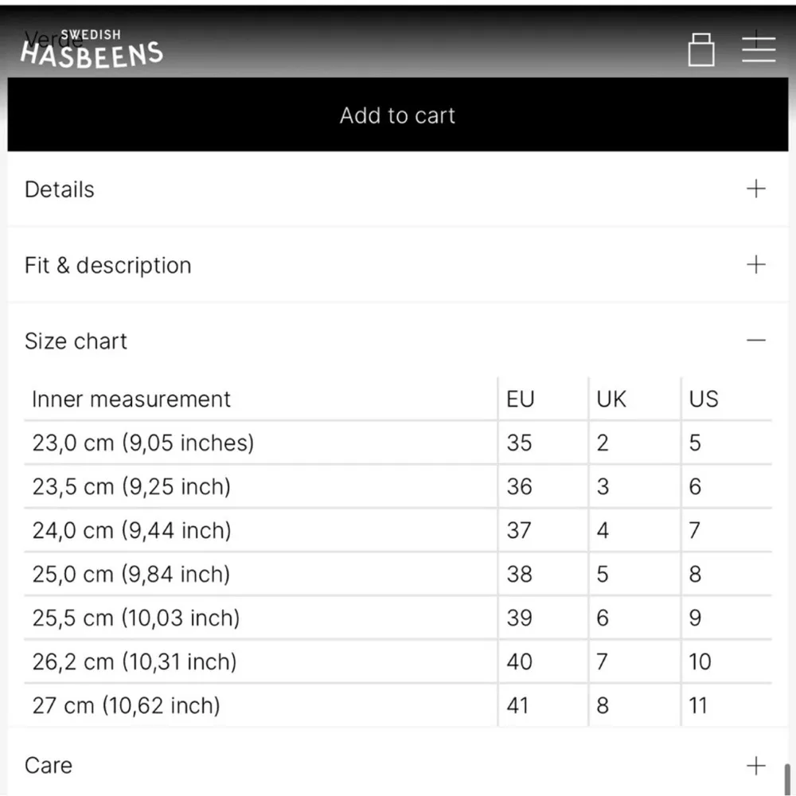This screenshot has width=796, height=796.
Task: Expand the Care section plus icon
Action: [755, 766]
